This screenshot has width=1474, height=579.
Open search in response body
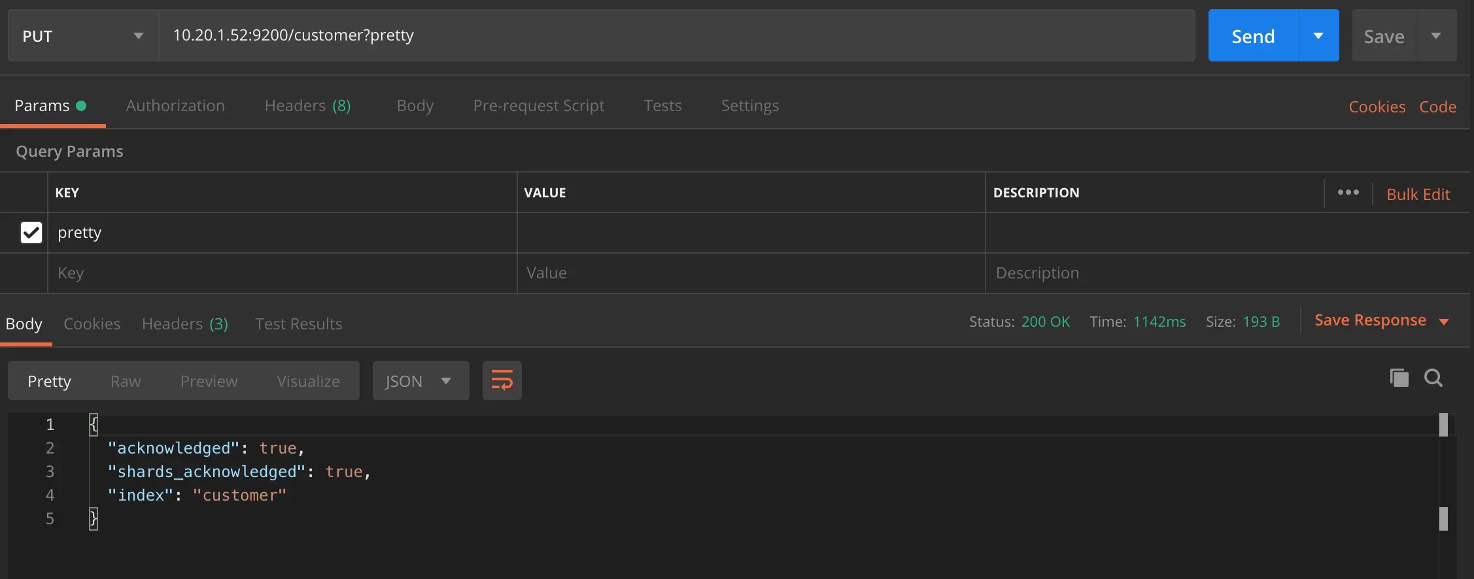(1433, 378)
